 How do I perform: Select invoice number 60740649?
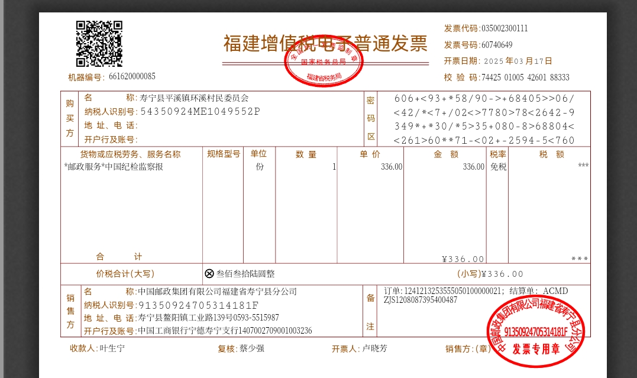[x=497, y=45]
